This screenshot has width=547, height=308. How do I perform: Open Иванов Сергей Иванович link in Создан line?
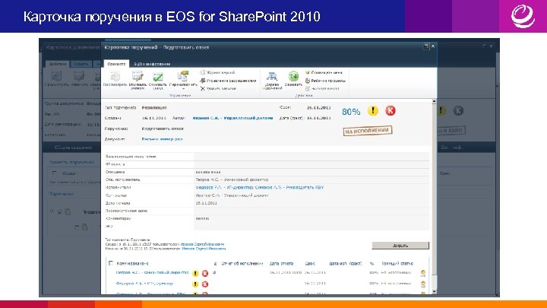tap(202, 244)
